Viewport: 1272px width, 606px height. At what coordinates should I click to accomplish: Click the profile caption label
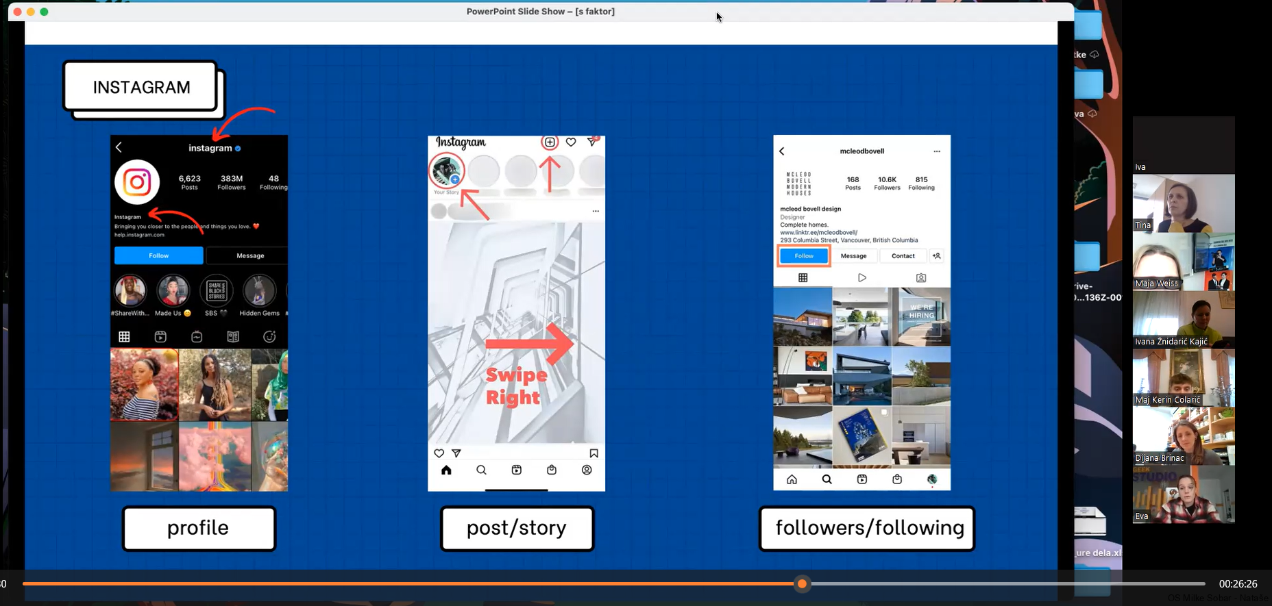[x=198, y=528]
